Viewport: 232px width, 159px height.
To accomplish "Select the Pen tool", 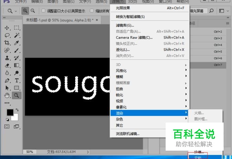I will pyautogui.click(x=7, y=81).
